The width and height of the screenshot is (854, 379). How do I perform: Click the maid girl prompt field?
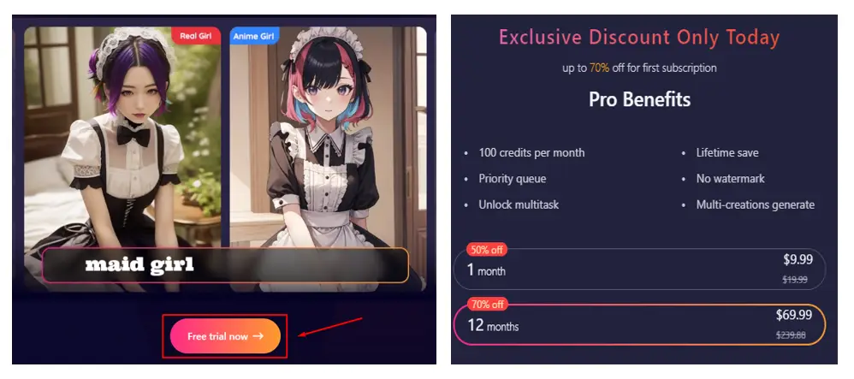click(x=225, y=265)
